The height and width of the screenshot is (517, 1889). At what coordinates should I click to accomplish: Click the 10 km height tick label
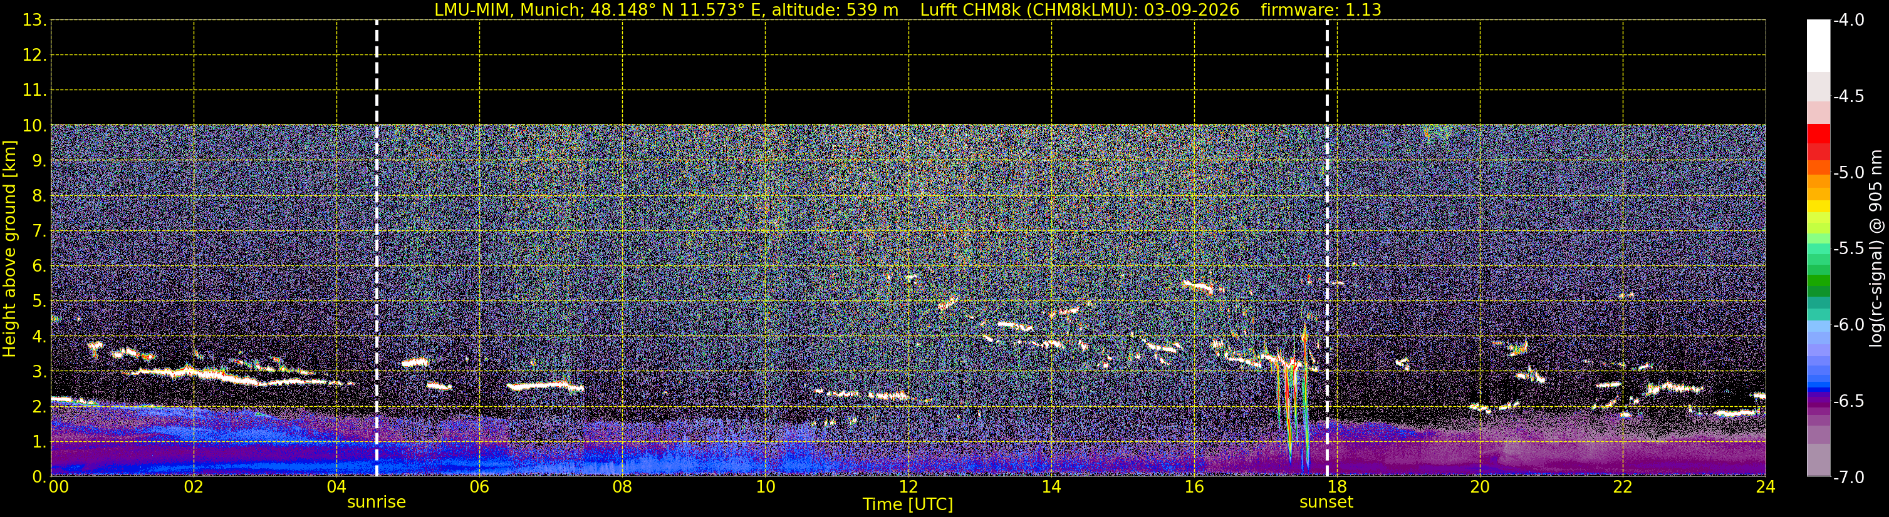33,126
